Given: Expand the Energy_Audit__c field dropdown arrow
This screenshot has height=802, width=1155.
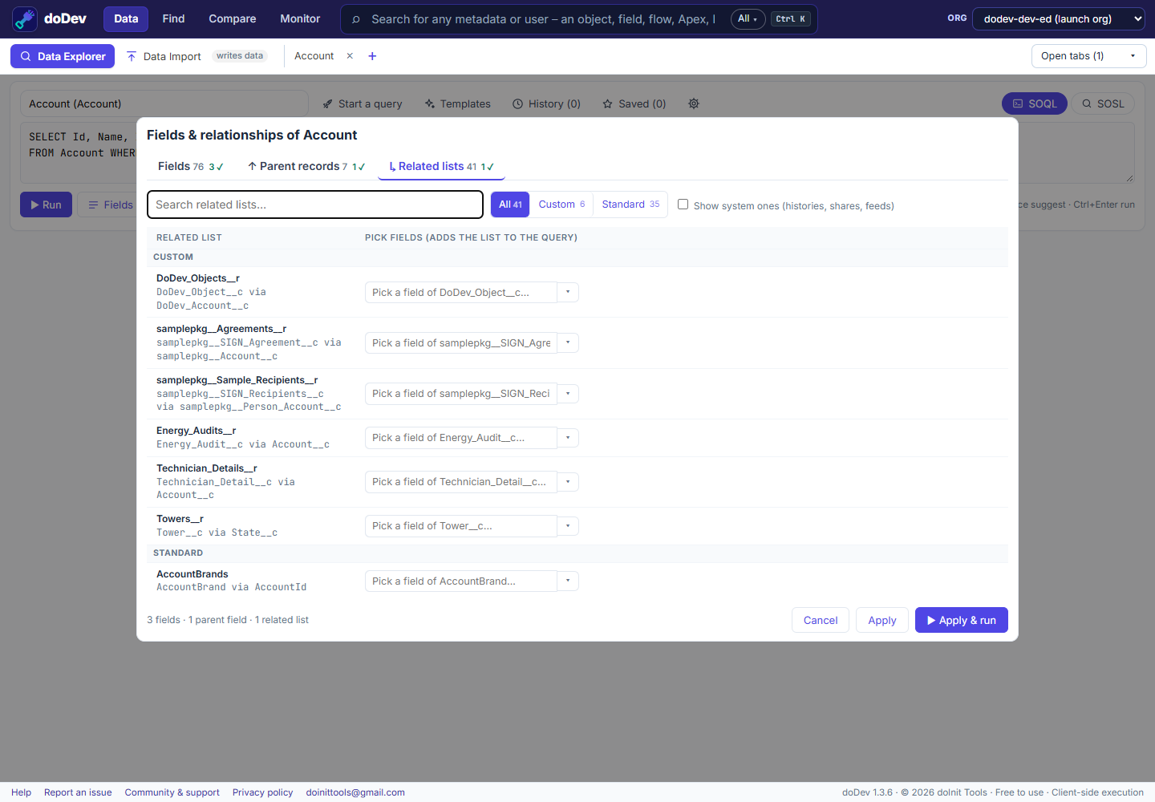Looking at the screenshot, I should pyautogui.click(x=568, y=438).
